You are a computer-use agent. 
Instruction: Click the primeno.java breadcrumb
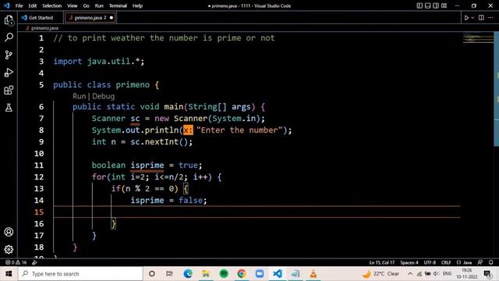click(x=44, y=28)
